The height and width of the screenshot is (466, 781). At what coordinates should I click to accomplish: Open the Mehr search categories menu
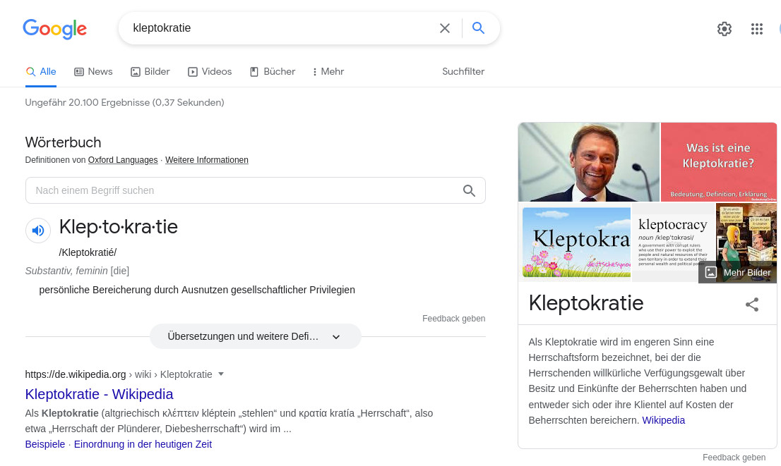[328, 71]
